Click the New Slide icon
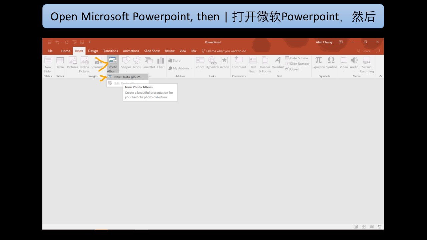427x240 pixels. [x=48, y=60]
